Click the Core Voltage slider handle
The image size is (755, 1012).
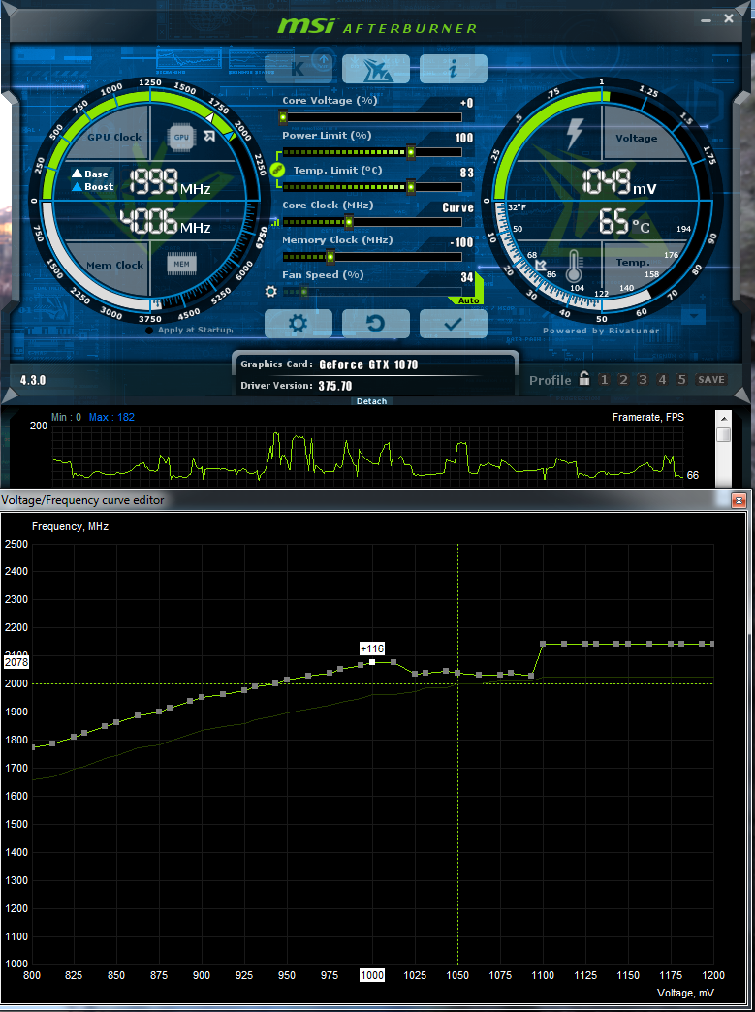[283, 117]
